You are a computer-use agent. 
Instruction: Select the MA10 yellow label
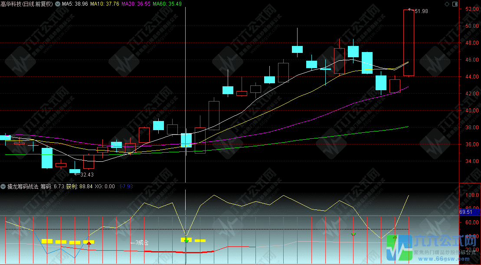[105, 4]
